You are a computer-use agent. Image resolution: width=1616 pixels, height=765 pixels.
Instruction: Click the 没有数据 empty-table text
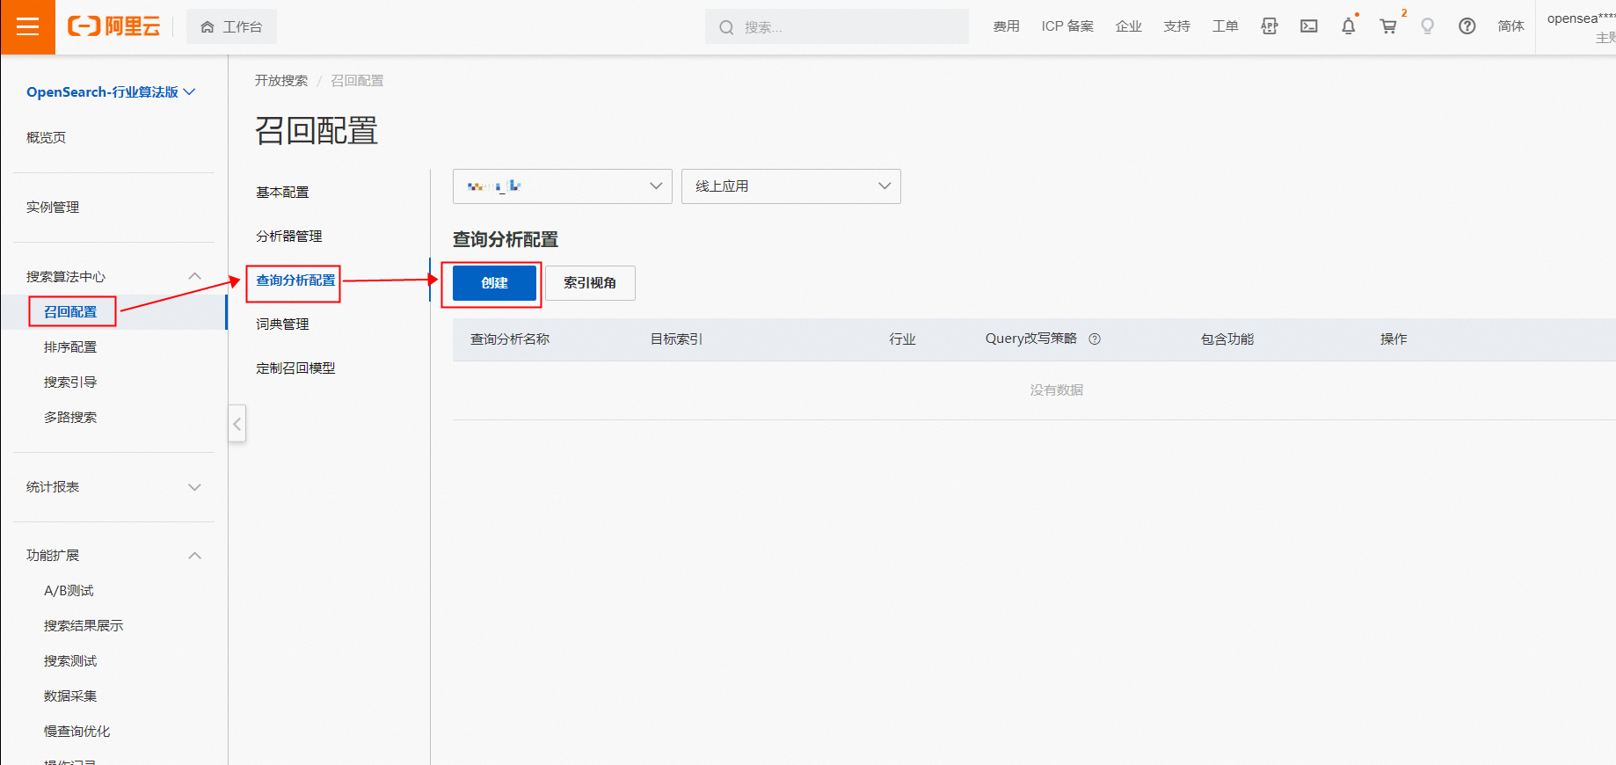pyautogui.click(x=1057, y=390)
